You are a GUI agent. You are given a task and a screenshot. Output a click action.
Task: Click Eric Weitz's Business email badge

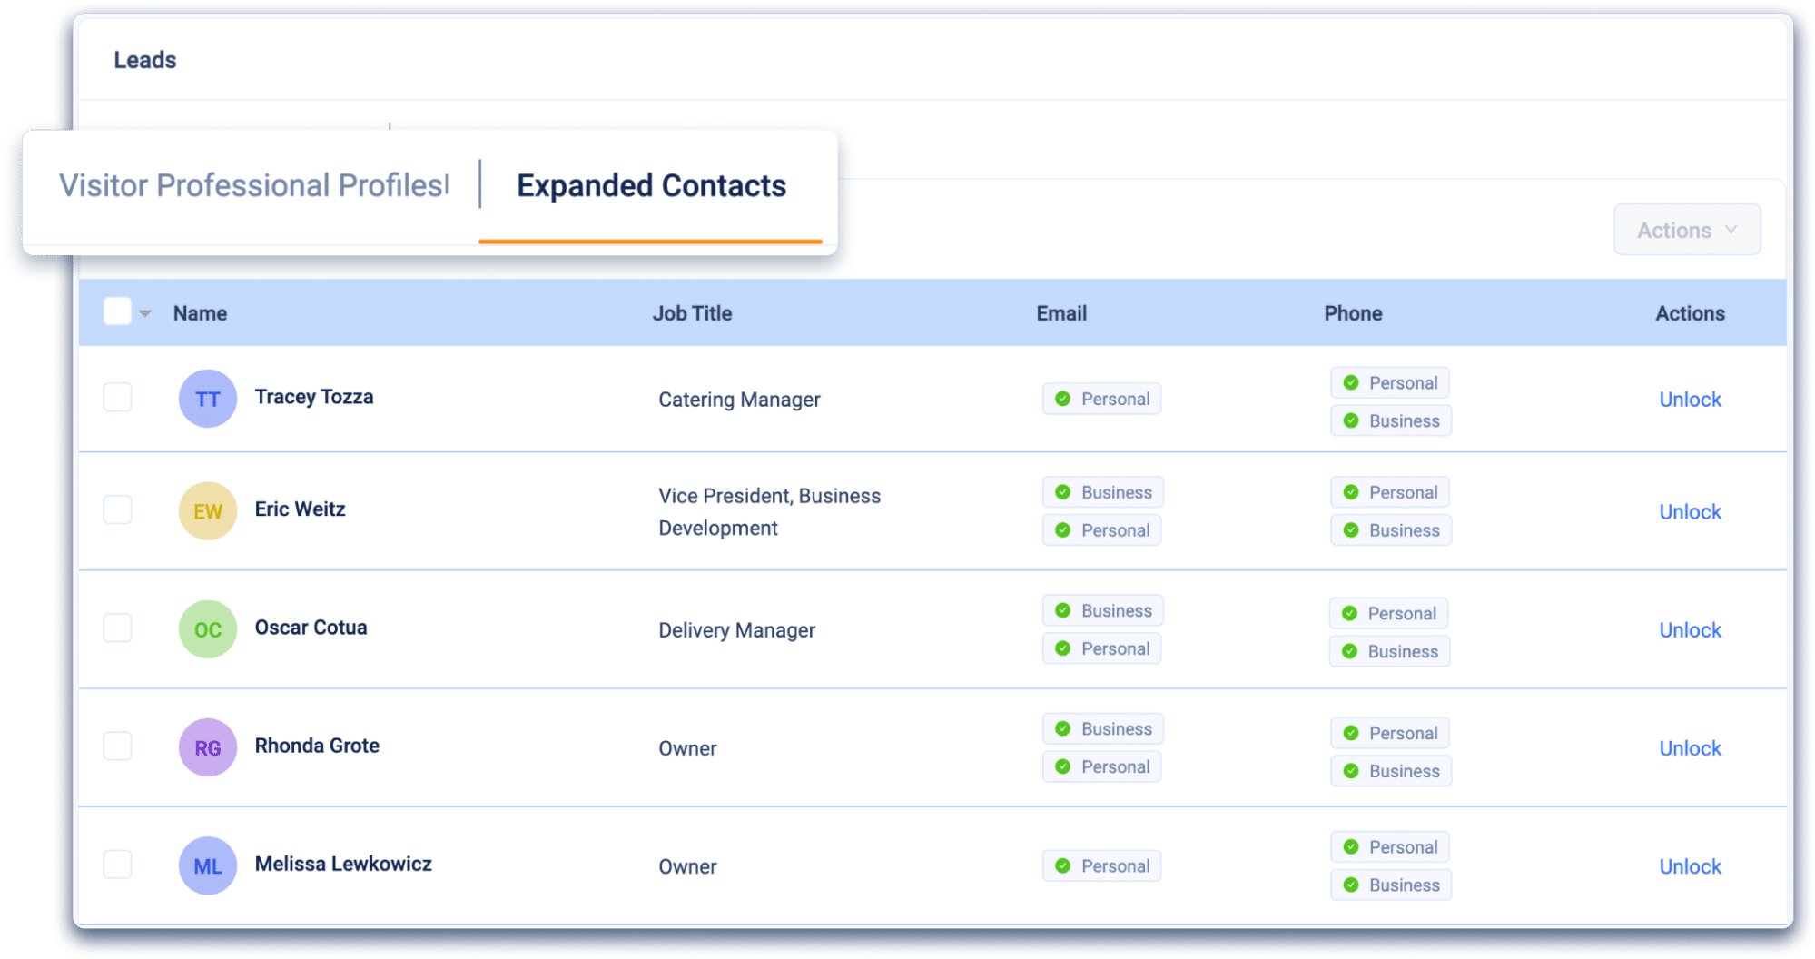pyautogui.click(x=1102, y=492)
